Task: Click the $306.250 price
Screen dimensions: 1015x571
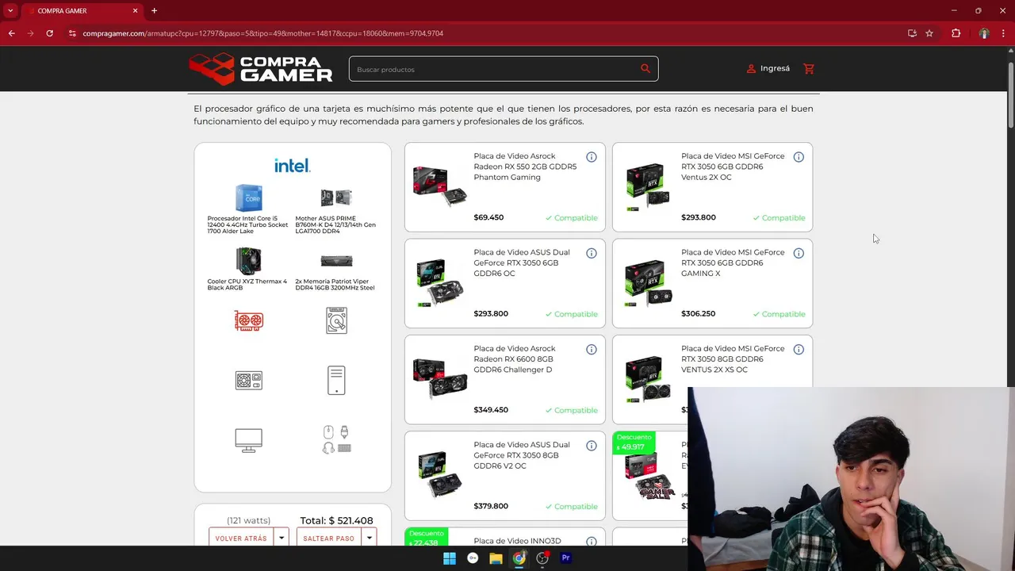Action: [x=698, y=313]
